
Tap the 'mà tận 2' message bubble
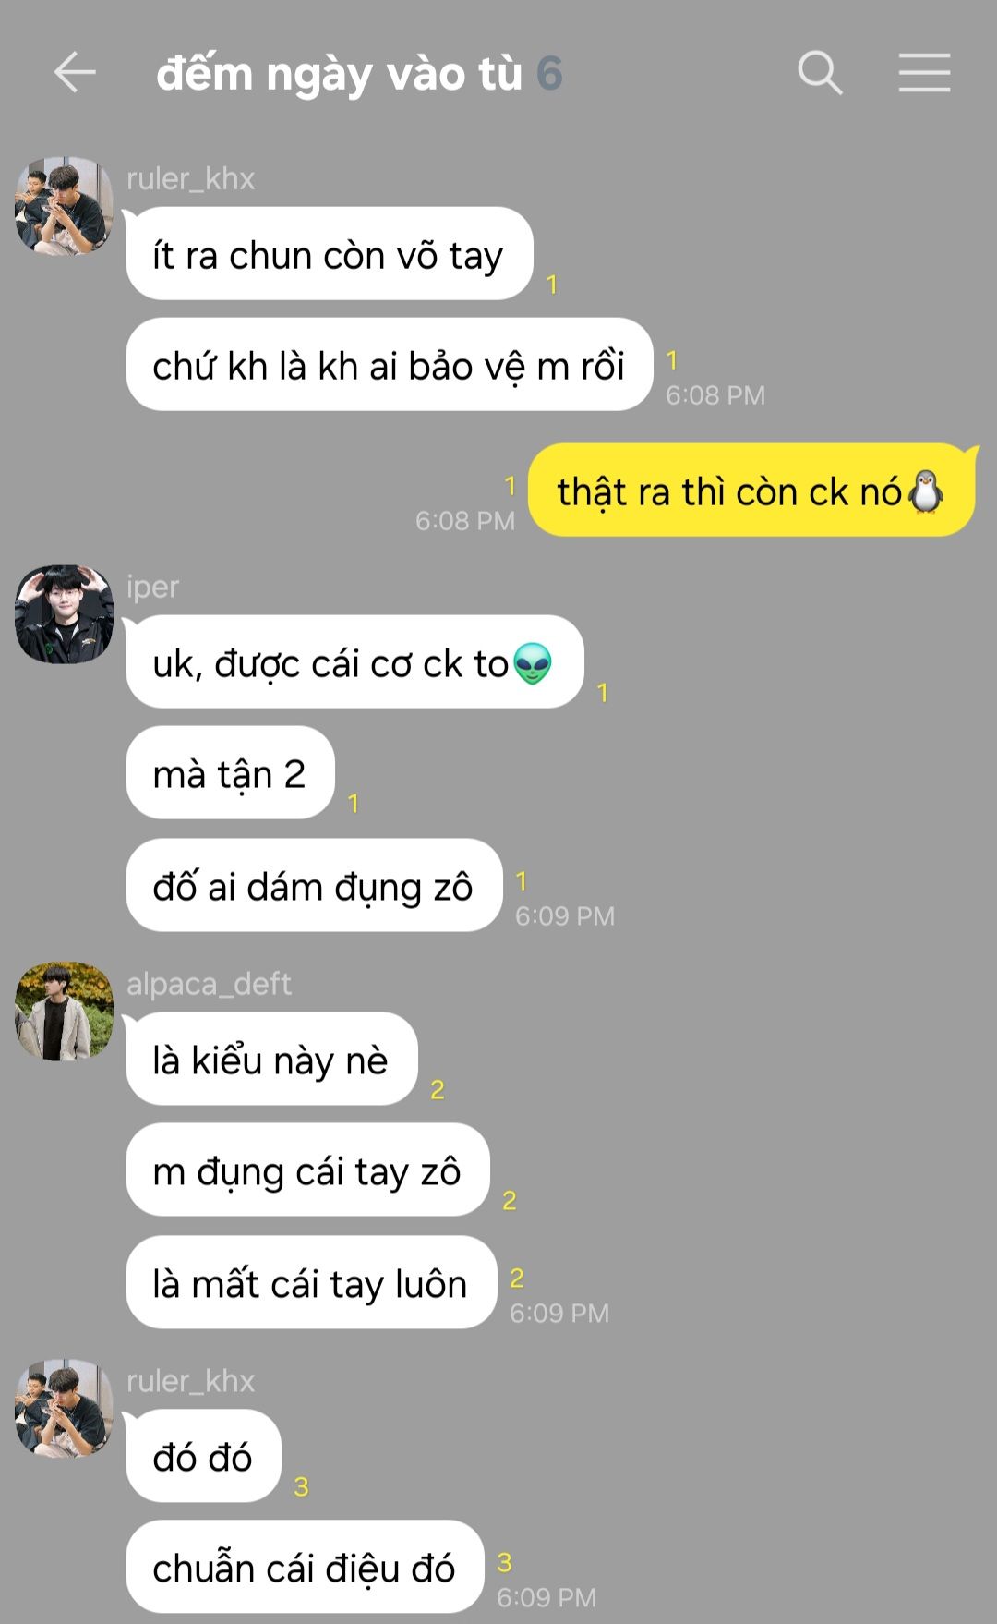[230, 773]
